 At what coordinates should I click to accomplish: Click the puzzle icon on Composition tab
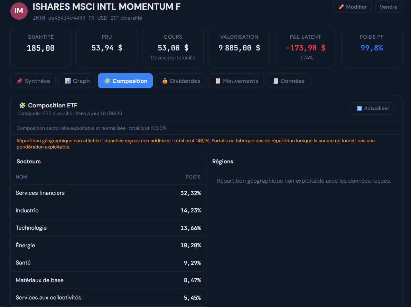(107, 81)
